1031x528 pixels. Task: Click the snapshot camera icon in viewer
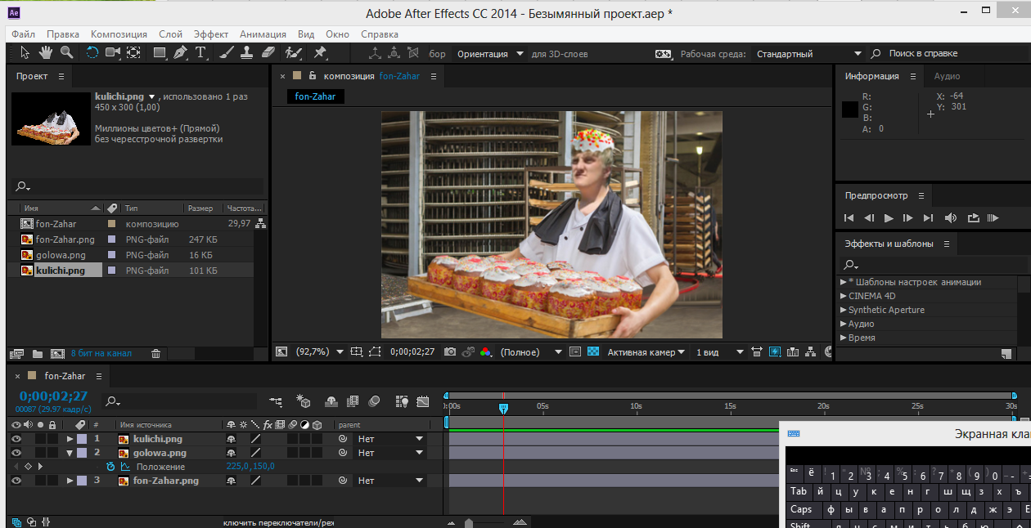[x=450, y=352]
